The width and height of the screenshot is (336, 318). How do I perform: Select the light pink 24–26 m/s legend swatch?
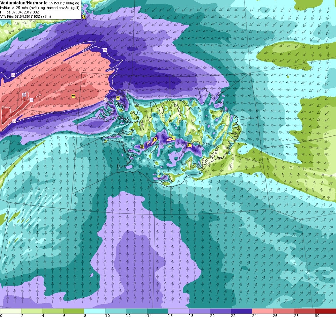coord(262,311)
